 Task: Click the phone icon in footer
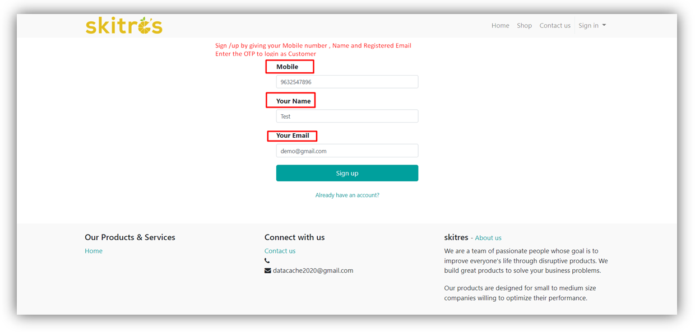(x=267, y=261)
